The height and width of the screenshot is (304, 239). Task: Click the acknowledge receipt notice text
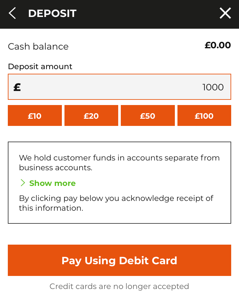coord(116,203)
